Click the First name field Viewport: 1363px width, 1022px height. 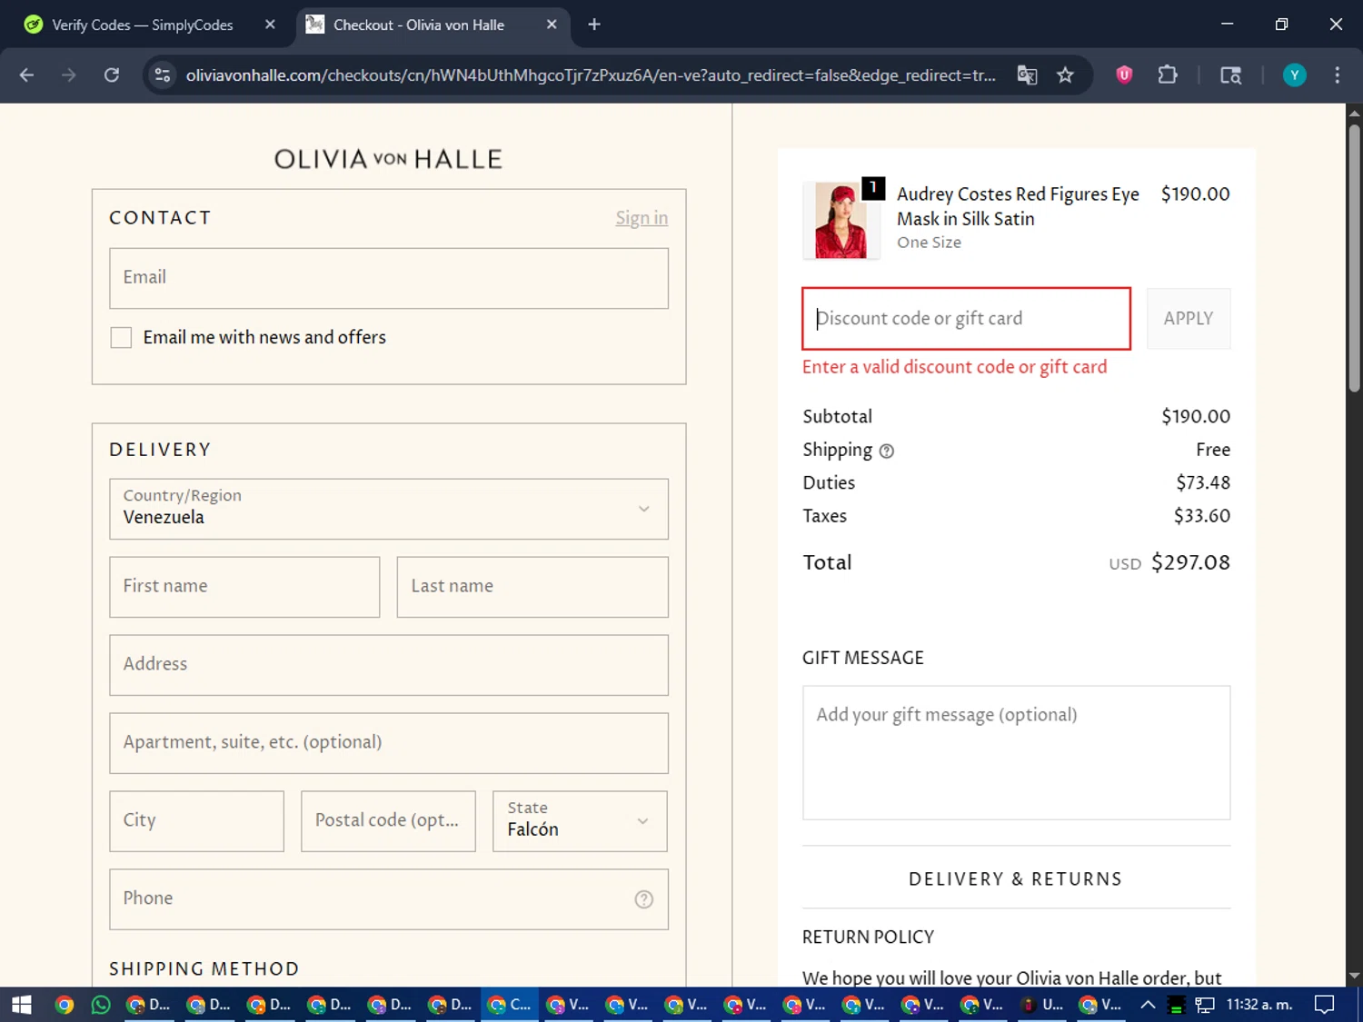click(x=244, y=587)
